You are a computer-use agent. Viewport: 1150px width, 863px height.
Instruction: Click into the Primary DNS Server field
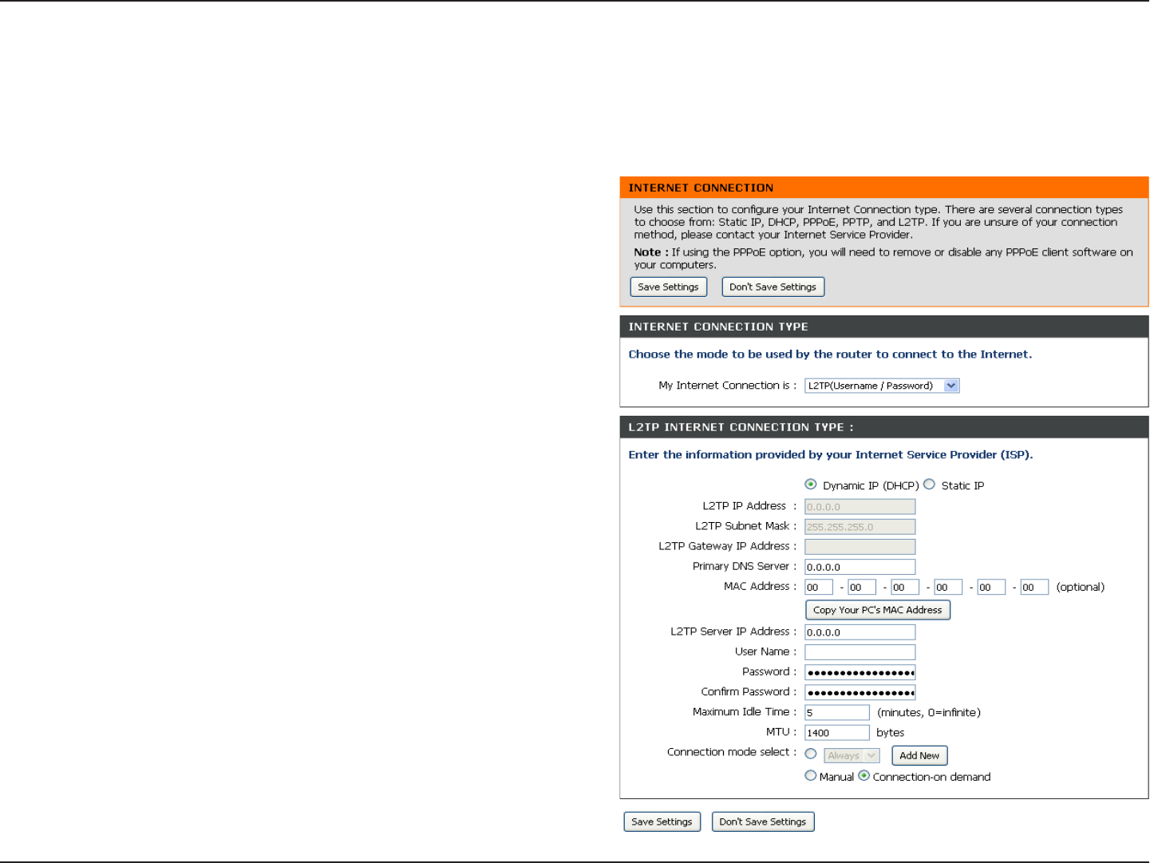[860, 567]
